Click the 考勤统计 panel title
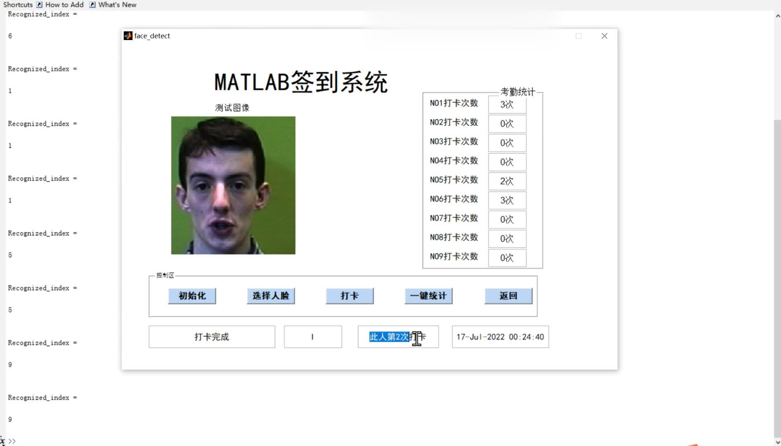This screenshot has height=446, width=781. tap(518, 92)
